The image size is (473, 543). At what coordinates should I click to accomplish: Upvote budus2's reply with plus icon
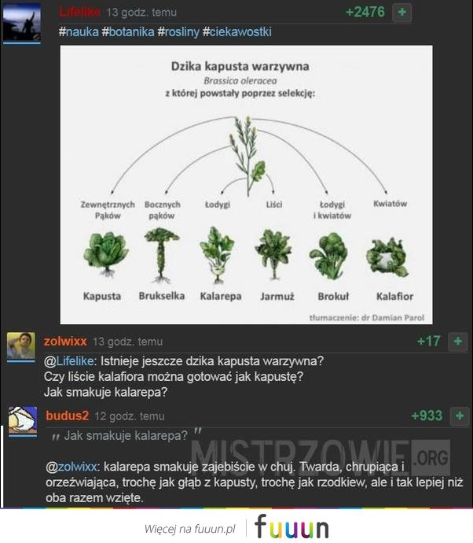pyautogui.click(x=460, y=416)
